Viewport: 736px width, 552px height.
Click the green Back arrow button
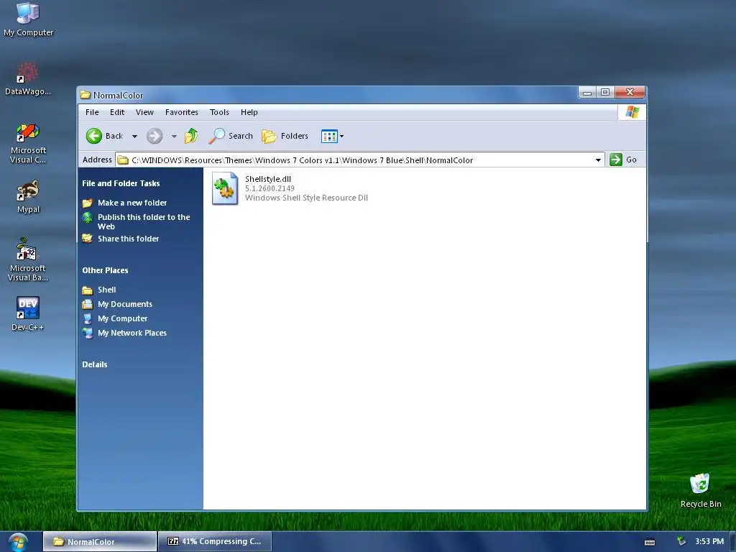[94, 136]
